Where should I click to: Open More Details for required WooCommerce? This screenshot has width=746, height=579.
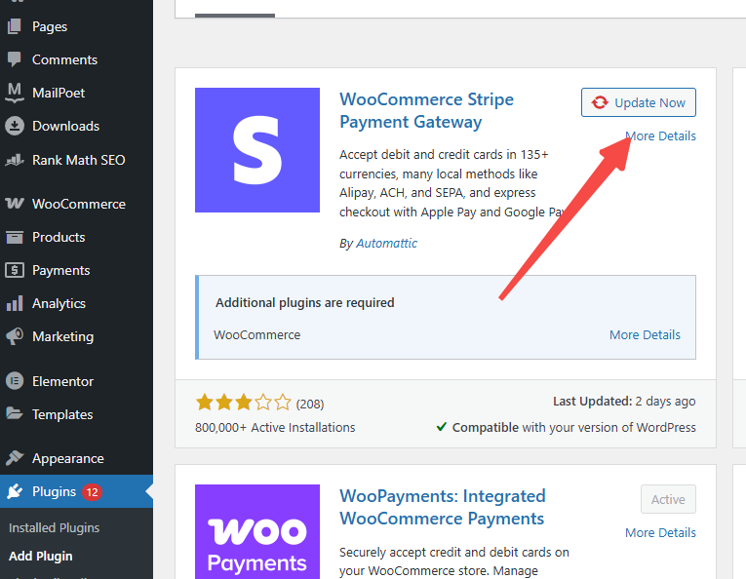(x=645, y=334)
